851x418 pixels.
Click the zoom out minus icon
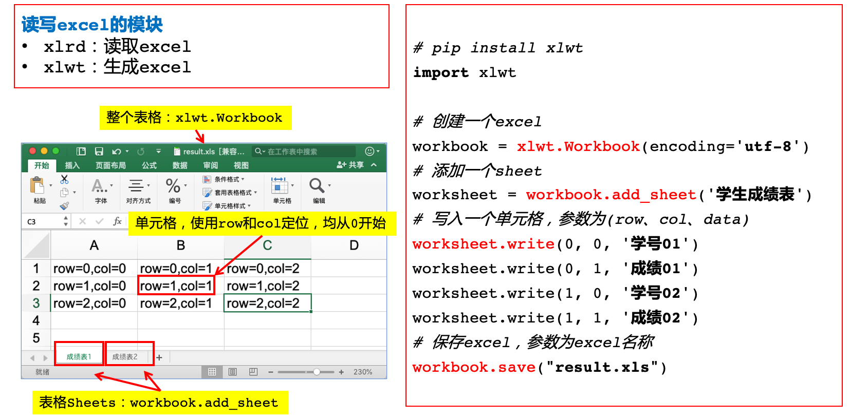[271, 372]
